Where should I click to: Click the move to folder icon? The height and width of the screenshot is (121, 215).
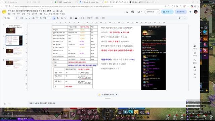click(57, 11)
